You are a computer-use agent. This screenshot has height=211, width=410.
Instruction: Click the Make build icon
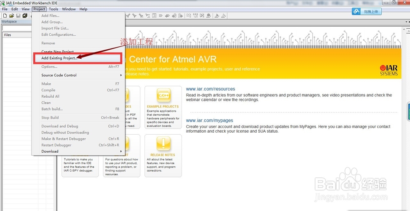coord(195,16)
